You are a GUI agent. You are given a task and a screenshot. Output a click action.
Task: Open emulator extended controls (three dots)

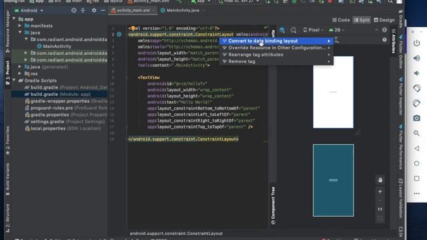tap(416, 193)
